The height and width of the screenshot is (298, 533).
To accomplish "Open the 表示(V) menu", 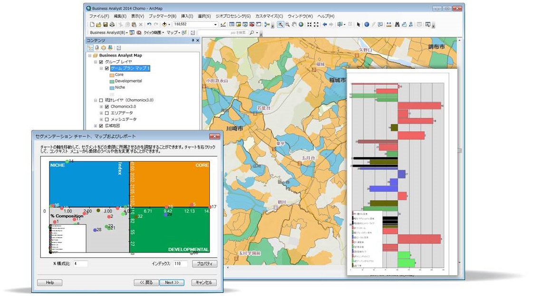I will (x=138, y=16).
